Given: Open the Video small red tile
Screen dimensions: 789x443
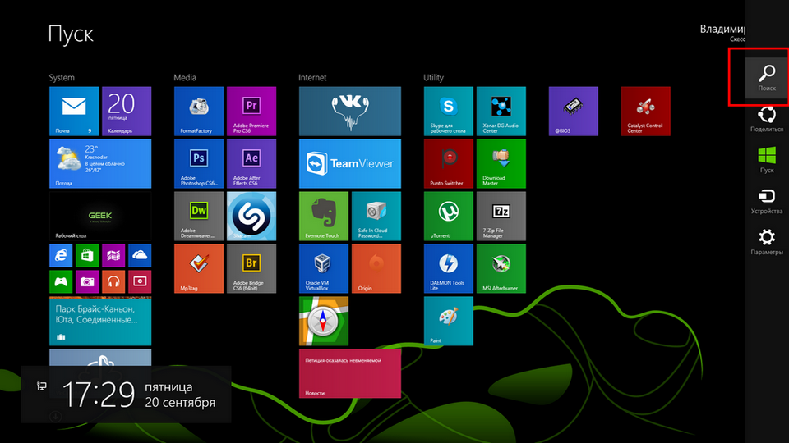Looking at the screenshot, I should [x=140, y=281].
